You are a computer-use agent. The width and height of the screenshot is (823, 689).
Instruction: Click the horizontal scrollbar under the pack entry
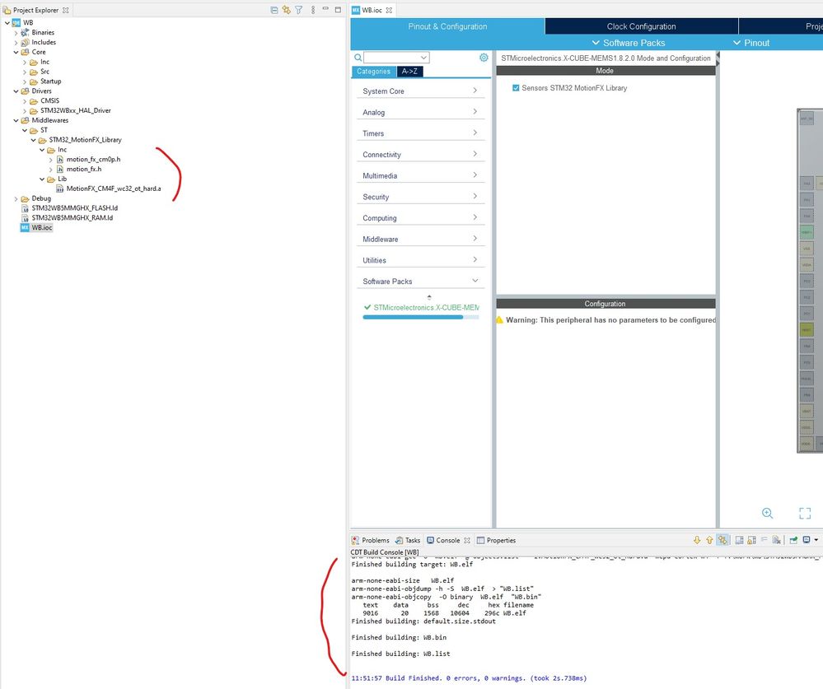(413, 317)
